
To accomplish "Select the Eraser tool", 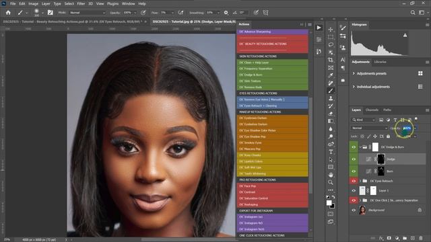I will [x=331, y=114].
